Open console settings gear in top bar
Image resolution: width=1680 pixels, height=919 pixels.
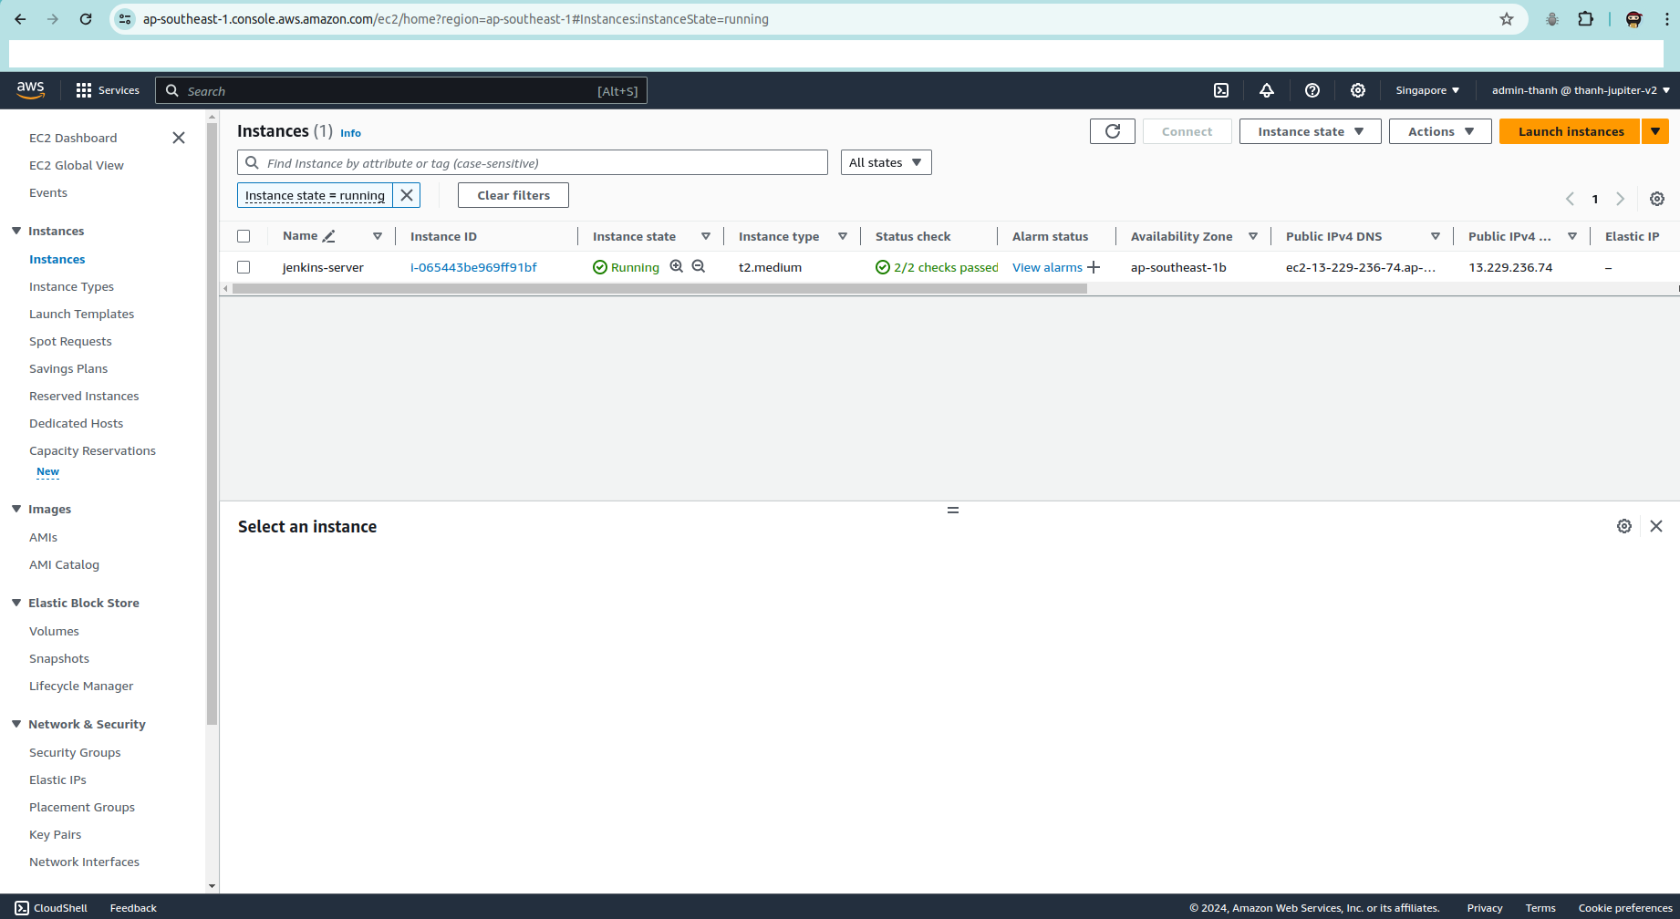pos(1358,90)
